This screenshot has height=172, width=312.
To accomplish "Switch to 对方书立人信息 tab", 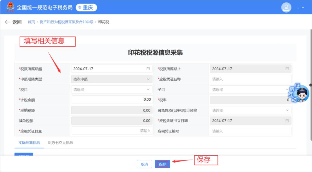I will [60, 143].
